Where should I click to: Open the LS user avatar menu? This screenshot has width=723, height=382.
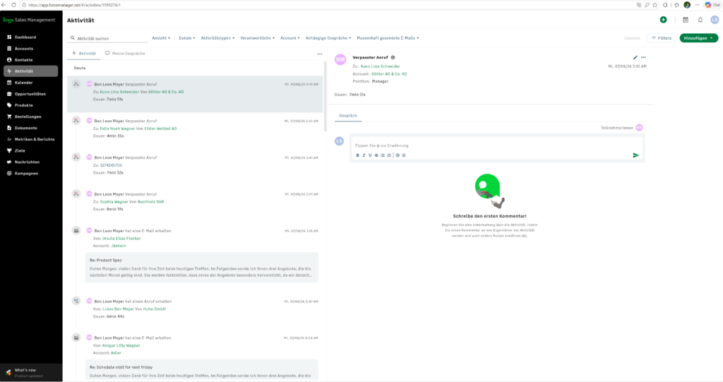pyautogui.click(x=715, y=20)
